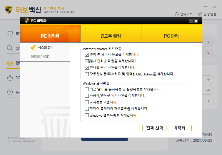Select 시스템 정리 in left panel
Viewport: 222px width, 155px height.
click(45, 47)
